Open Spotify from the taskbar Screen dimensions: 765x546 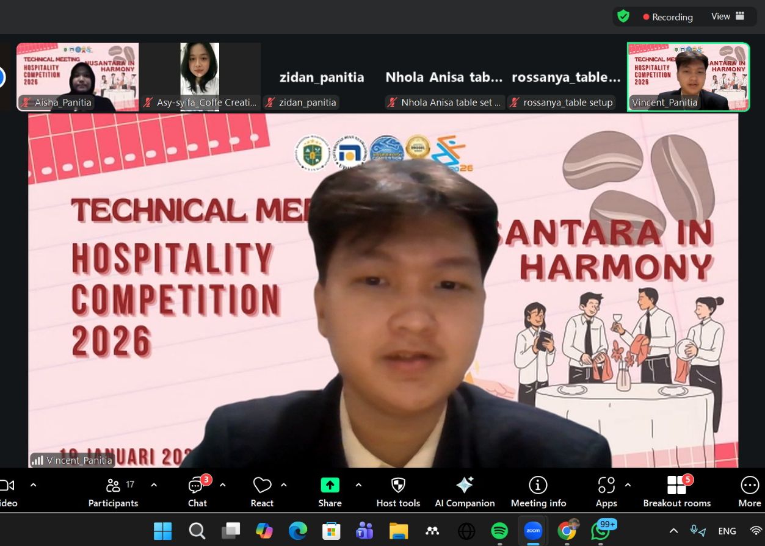499,531
